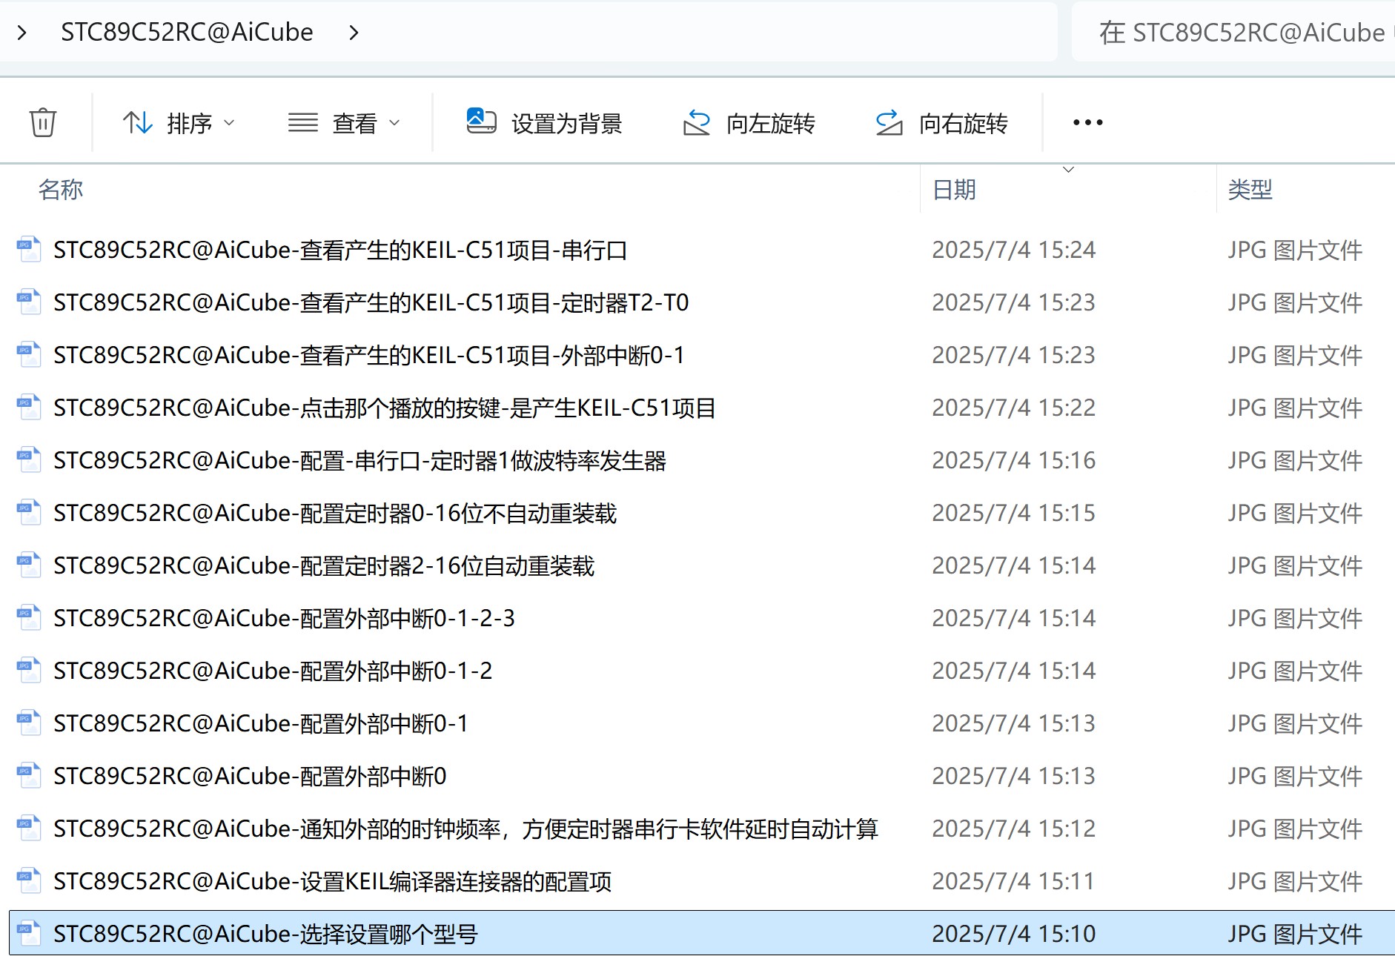Image resolution: width=1395 pixels, height=956 pixels.
Task: Click JPG icon of 配置外部中断0-1-2 file
Action: (29, 671)
